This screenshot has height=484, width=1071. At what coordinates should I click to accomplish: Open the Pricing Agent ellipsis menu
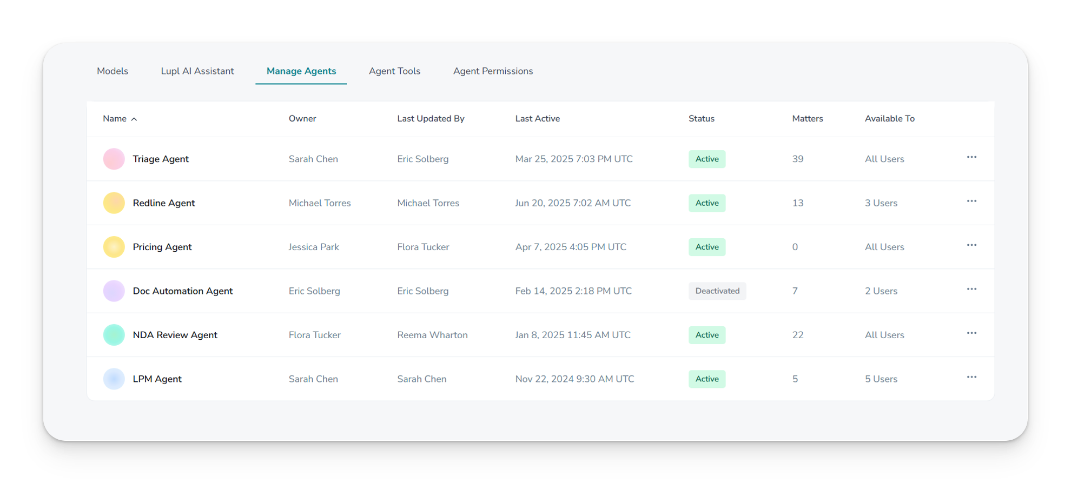(x=971, y=245)
